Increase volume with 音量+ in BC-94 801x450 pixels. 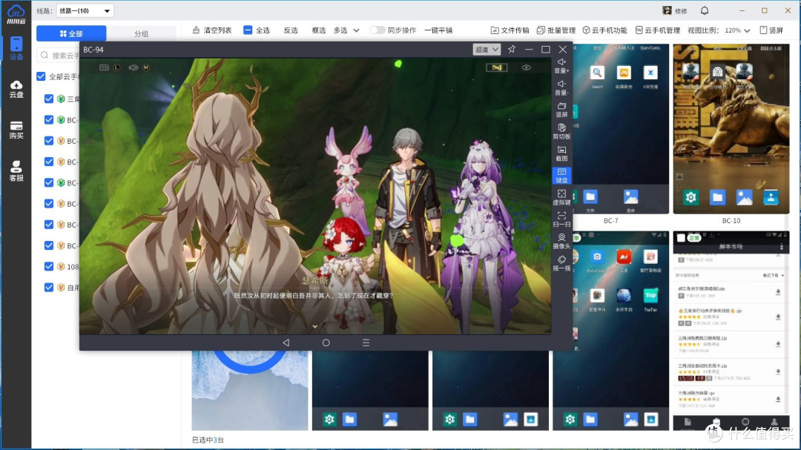[x=561, y=66]
